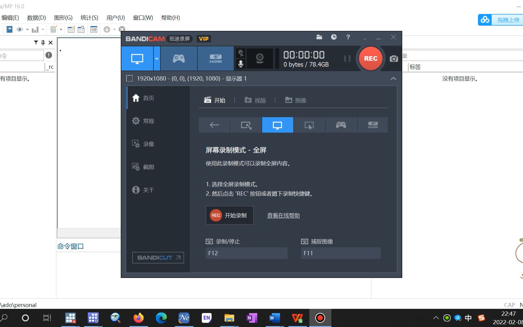Switch to the 图像 tab
Screen dimensions: 523x327
[296, 100]
